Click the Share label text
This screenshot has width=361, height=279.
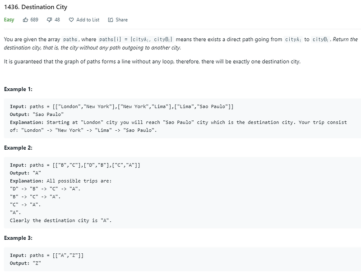coord(120,20)
